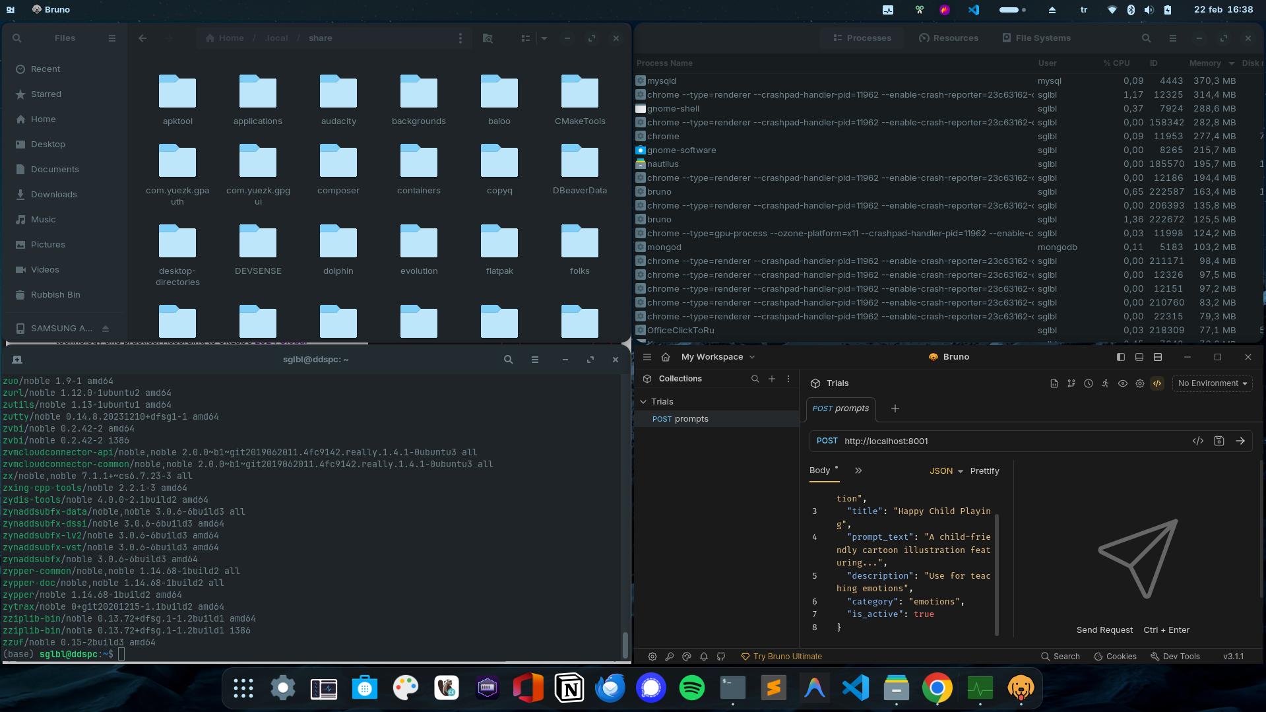1266x712 pixels.
Task: Click the Prettify button
Action: (984, 471)
